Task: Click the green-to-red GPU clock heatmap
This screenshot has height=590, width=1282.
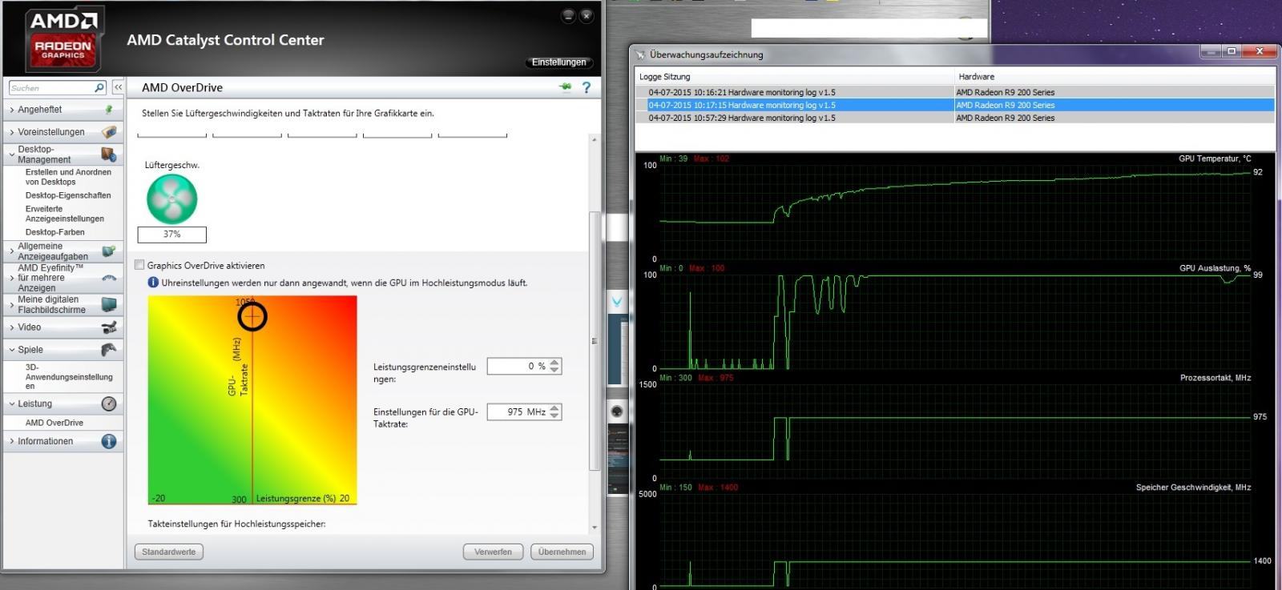Action: (x=252, y=399)
